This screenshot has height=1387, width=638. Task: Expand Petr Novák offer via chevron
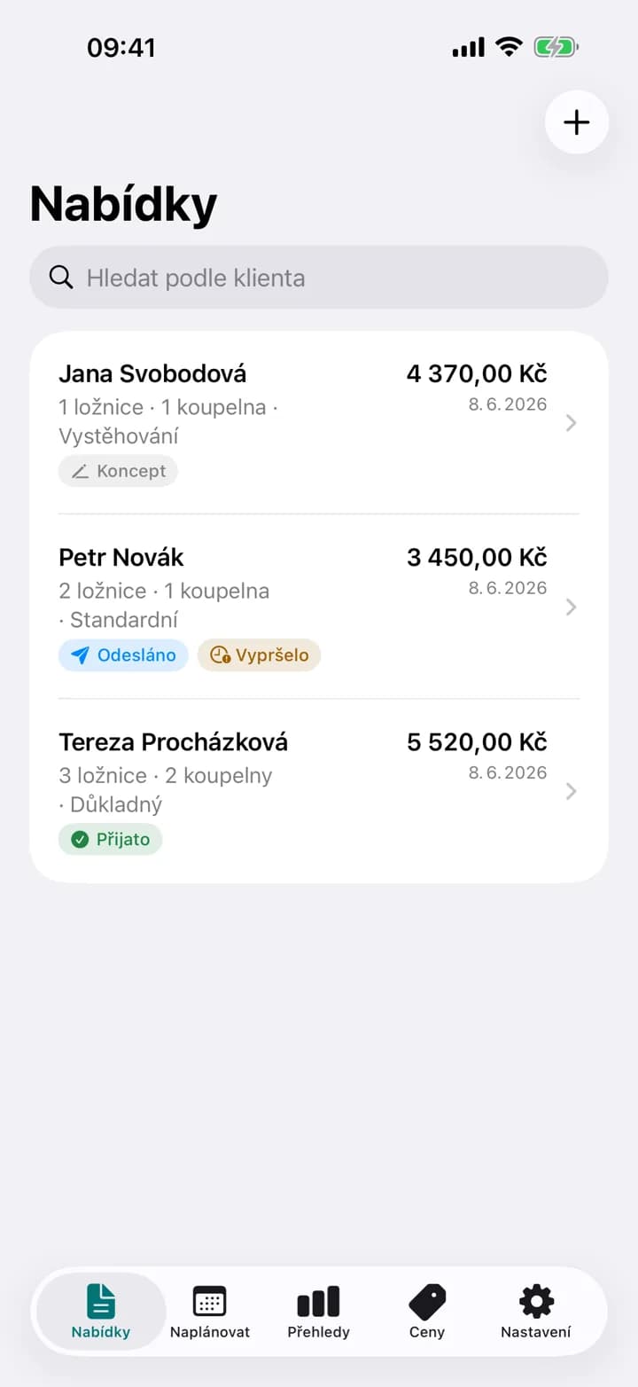tap(572, 607)
